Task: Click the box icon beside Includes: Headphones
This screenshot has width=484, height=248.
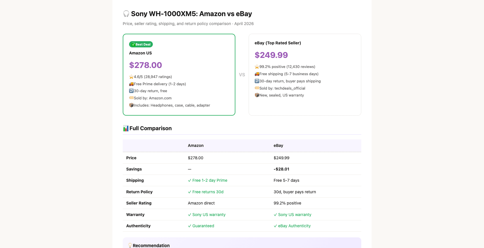Action: (x=131, y=105)
